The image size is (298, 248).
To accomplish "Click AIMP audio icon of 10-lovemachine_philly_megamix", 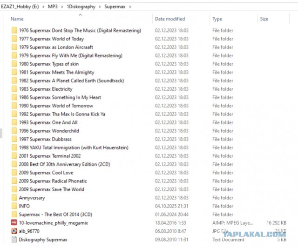I will point(14,222).
